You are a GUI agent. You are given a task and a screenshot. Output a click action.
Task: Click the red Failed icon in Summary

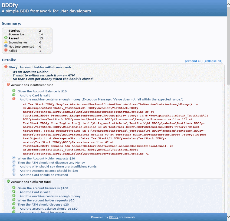(6, 50)
